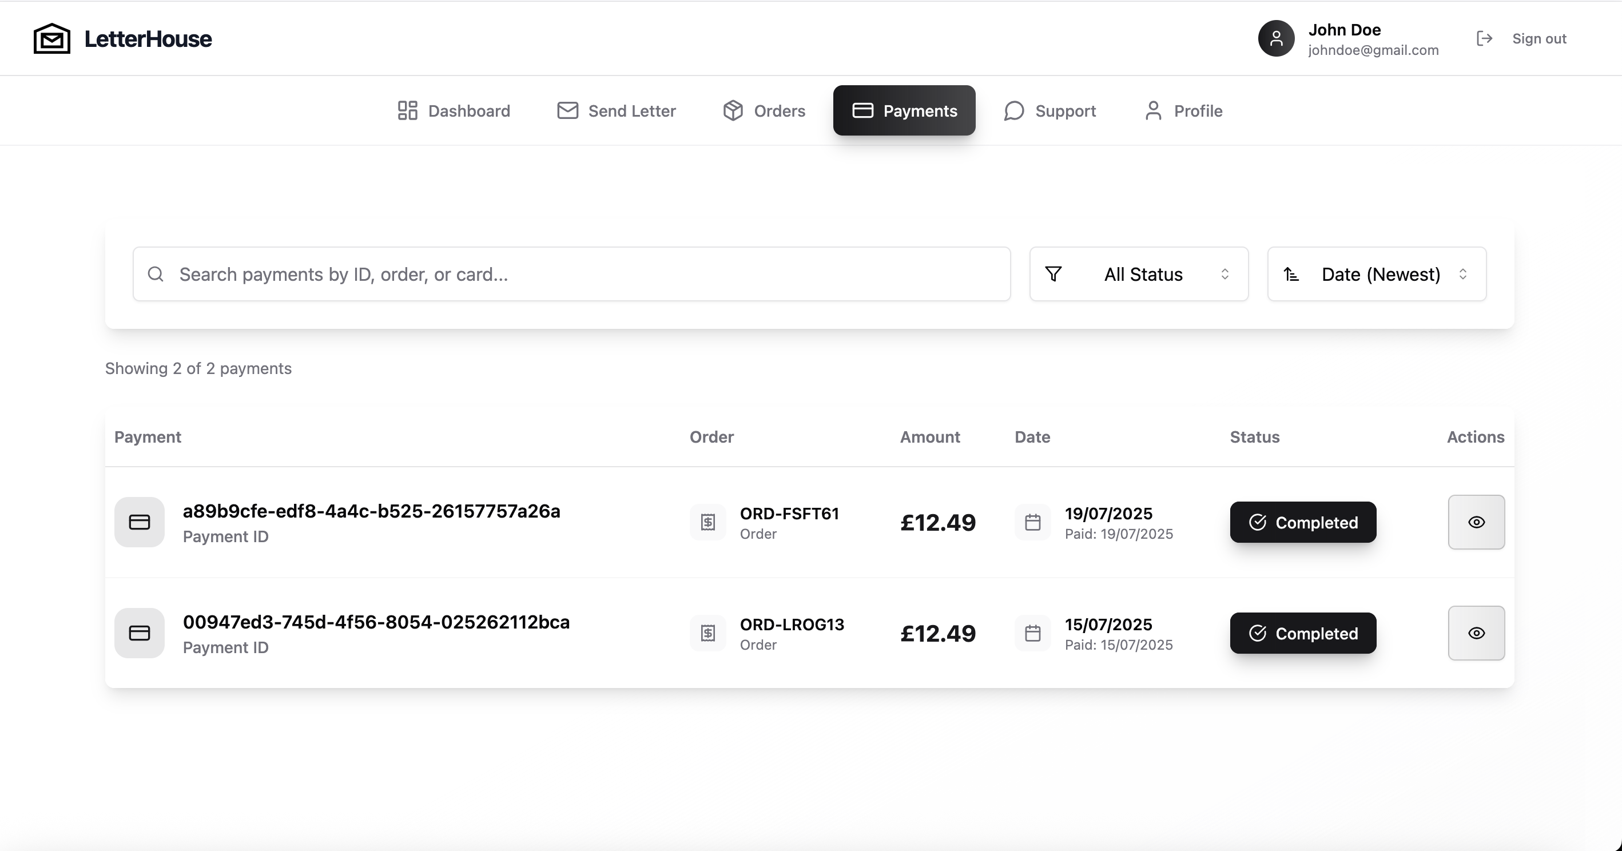
Task: Click the date 15/07/2025
Action: click(x=1108, y=625)
